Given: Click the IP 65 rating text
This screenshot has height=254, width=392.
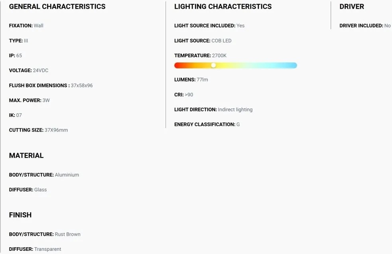Looking at the screenshot, I should tap(16, 56).
